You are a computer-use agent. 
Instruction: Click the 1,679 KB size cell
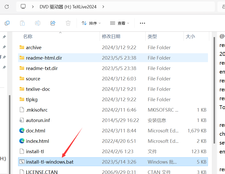click(197, 131)
